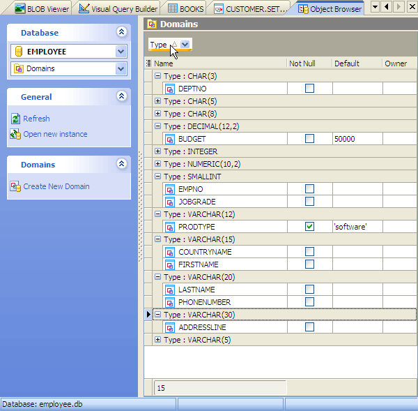
Task: Toggle Not Null checkbox for COUNTRYNAME
Action: click(309, 251)
